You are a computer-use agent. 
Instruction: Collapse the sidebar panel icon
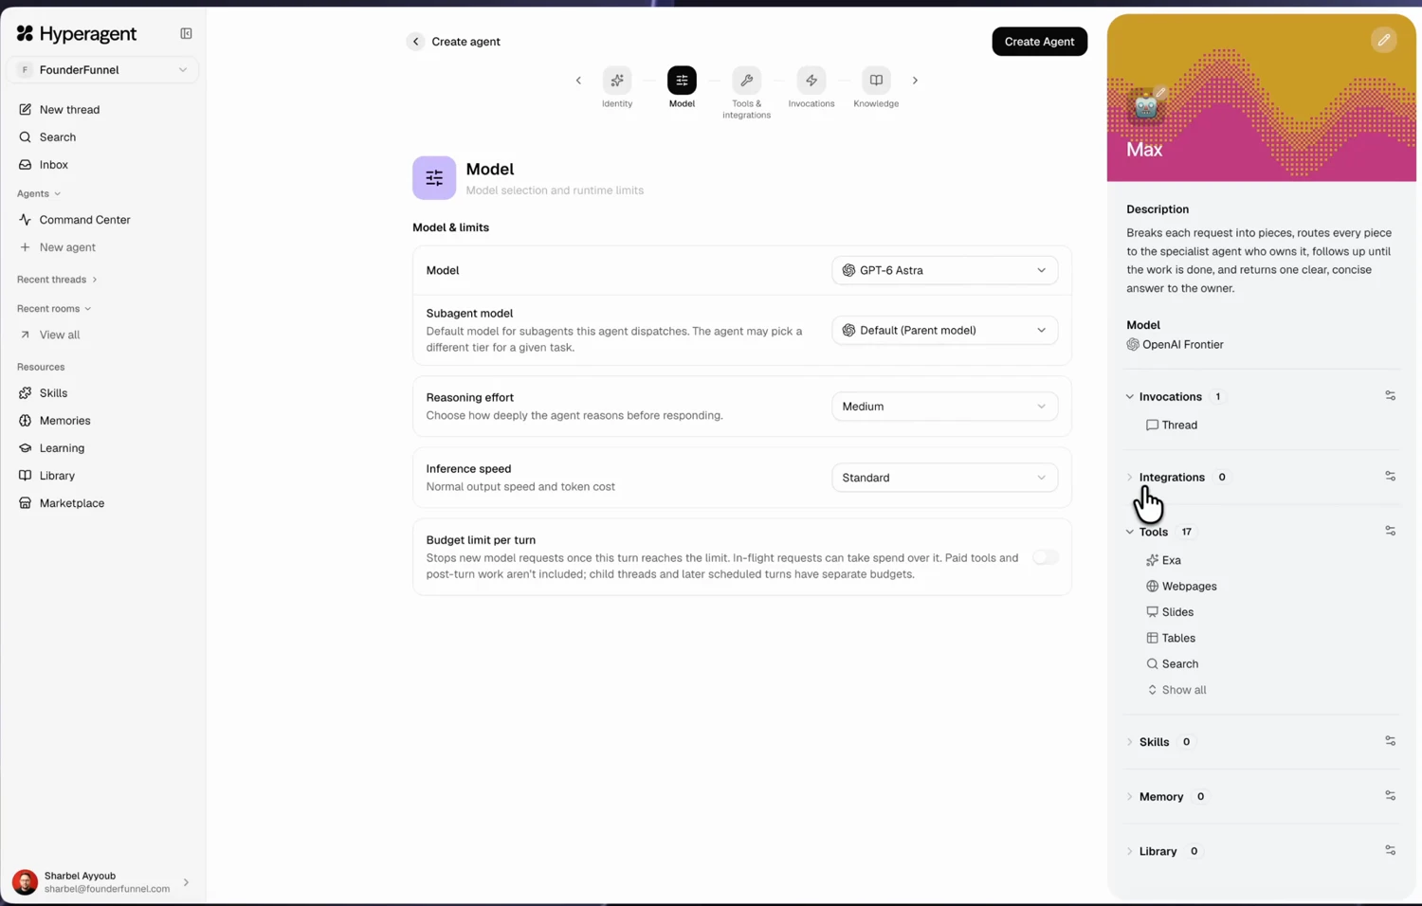coord(186,33)
